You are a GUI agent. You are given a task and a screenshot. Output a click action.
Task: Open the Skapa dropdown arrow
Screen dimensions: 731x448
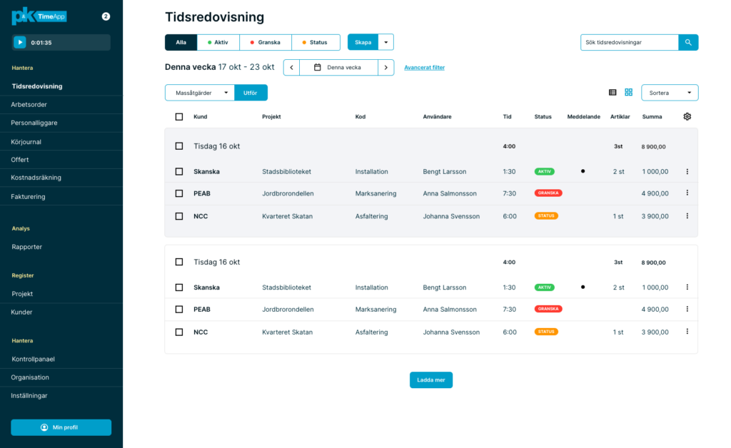385,42
